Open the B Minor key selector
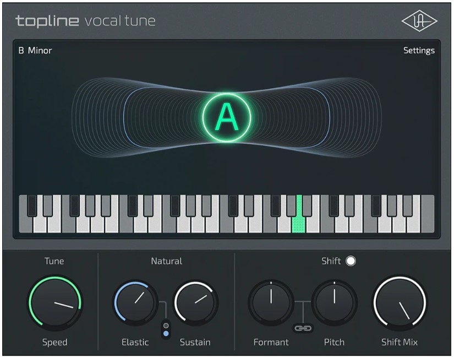The image size is (454, 357). coord(35,51)
